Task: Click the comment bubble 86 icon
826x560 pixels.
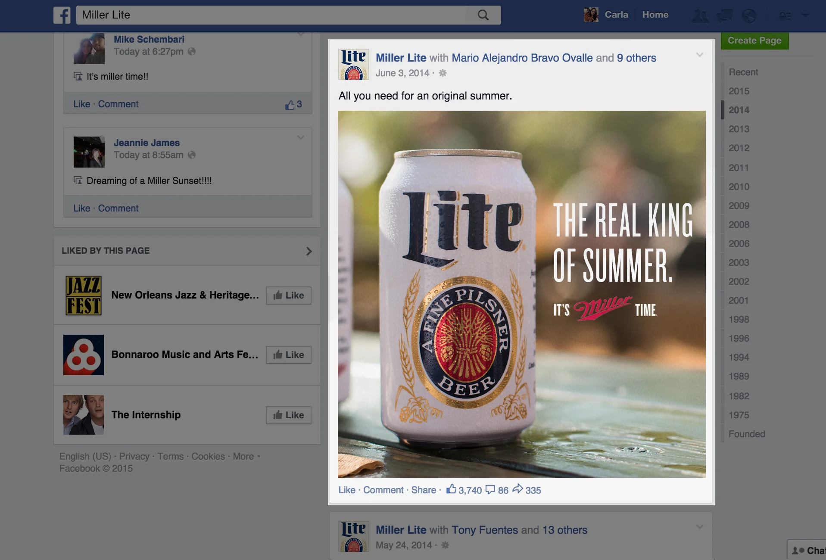Action: coord(490,490)
